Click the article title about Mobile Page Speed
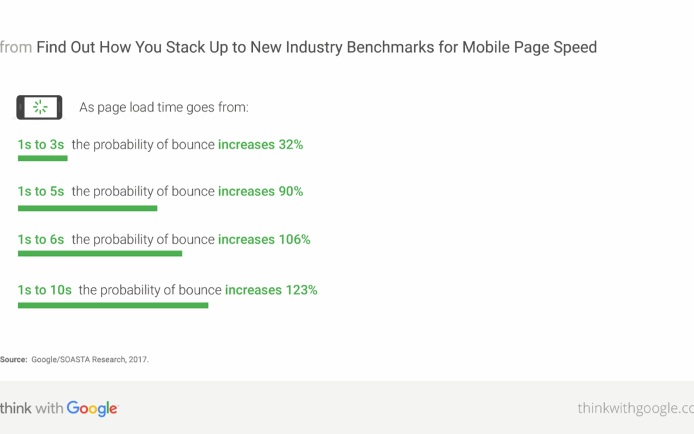 point(316,47)
